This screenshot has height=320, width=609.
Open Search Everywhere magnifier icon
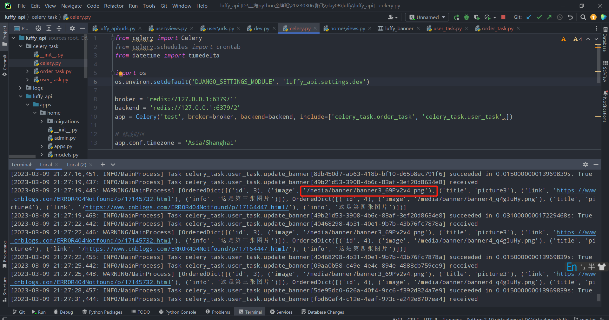click(x=583, y=17)
